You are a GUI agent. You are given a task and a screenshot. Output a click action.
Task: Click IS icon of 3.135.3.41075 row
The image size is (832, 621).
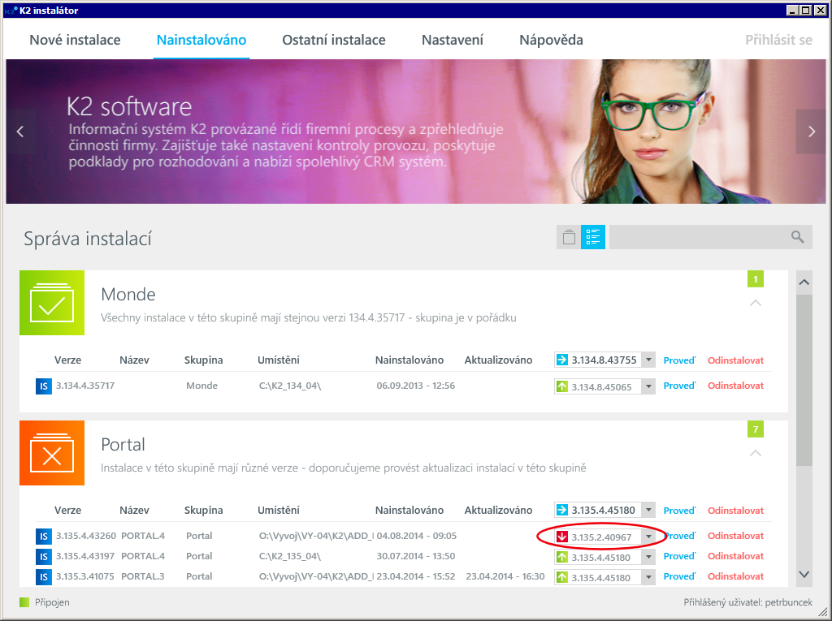coord(44,576)
